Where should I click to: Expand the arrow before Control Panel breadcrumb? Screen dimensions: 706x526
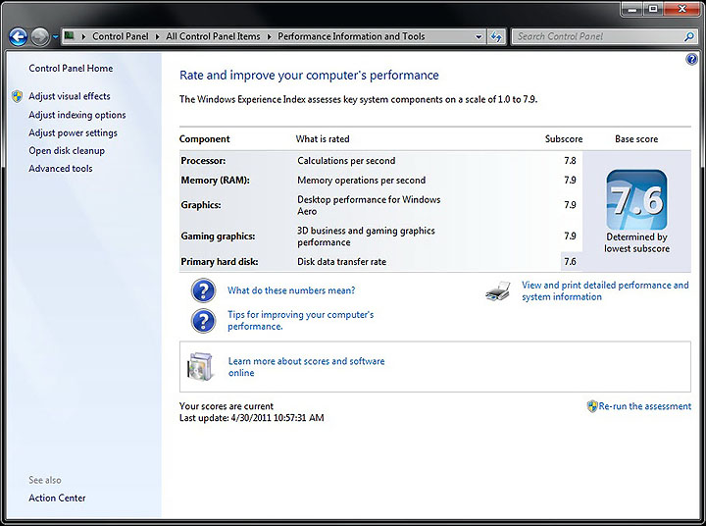coord(83,36)
